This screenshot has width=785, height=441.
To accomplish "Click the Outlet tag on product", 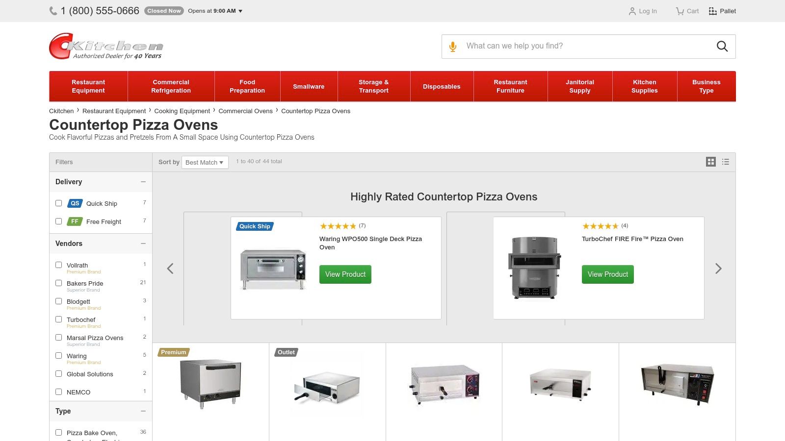I will coord(286,352).
